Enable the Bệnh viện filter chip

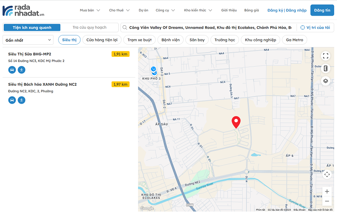pos(170,40)
